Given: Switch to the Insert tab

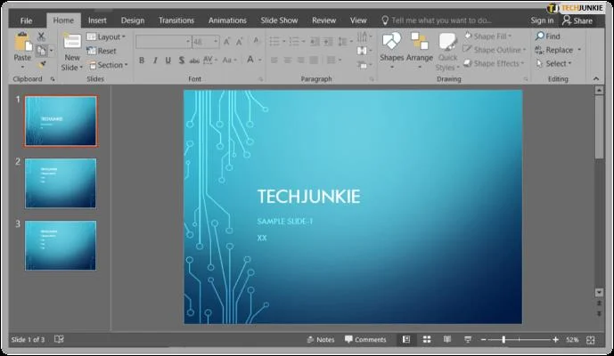Looking at the screenshot, I should point(97,20).
